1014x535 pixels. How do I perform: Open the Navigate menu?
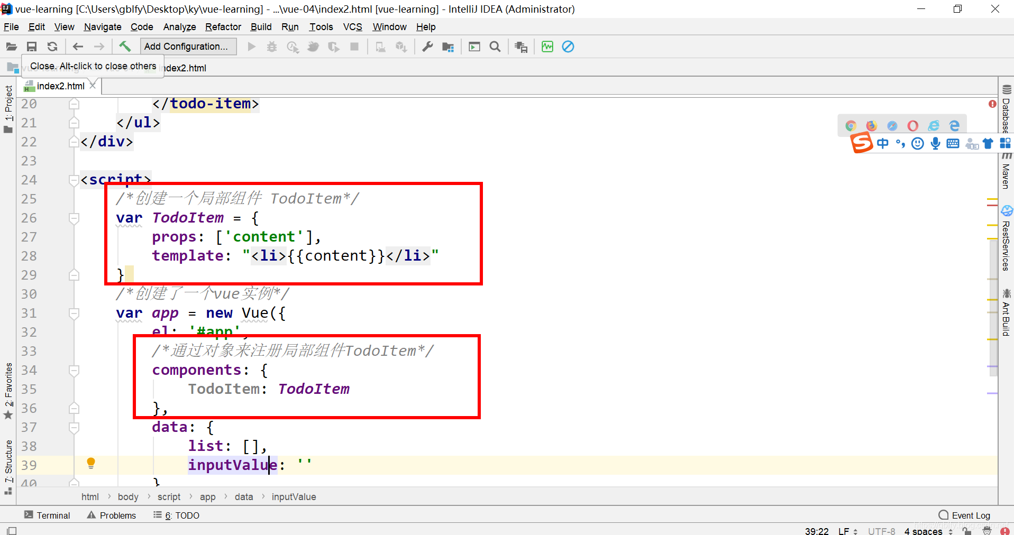point(103,27)
